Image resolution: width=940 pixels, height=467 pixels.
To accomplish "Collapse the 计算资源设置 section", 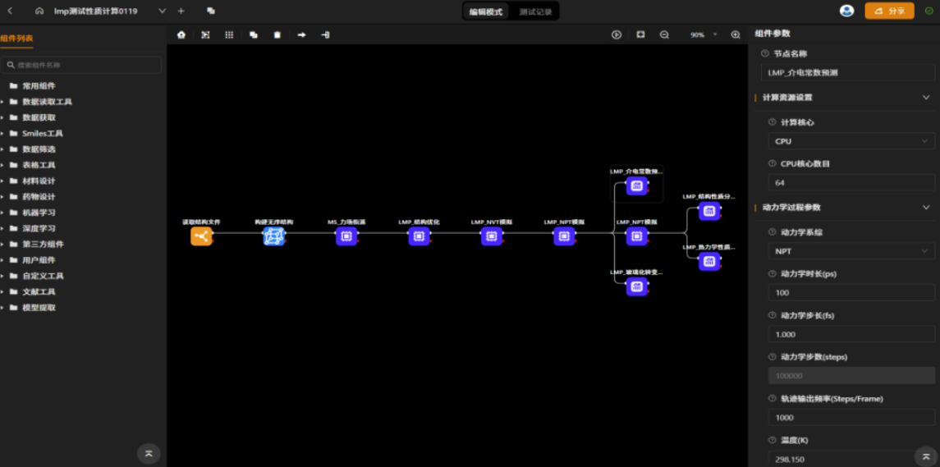I will [x=926, y=98].
